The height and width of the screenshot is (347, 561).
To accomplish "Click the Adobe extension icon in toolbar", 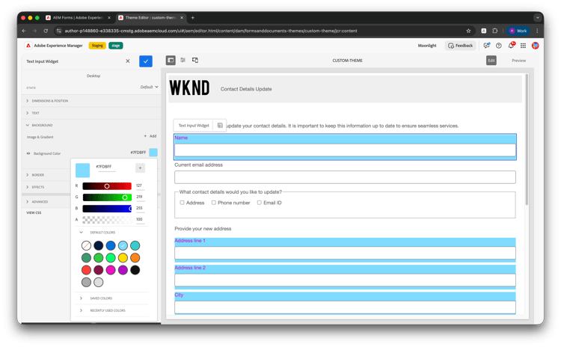I will (x=483, y=31).
